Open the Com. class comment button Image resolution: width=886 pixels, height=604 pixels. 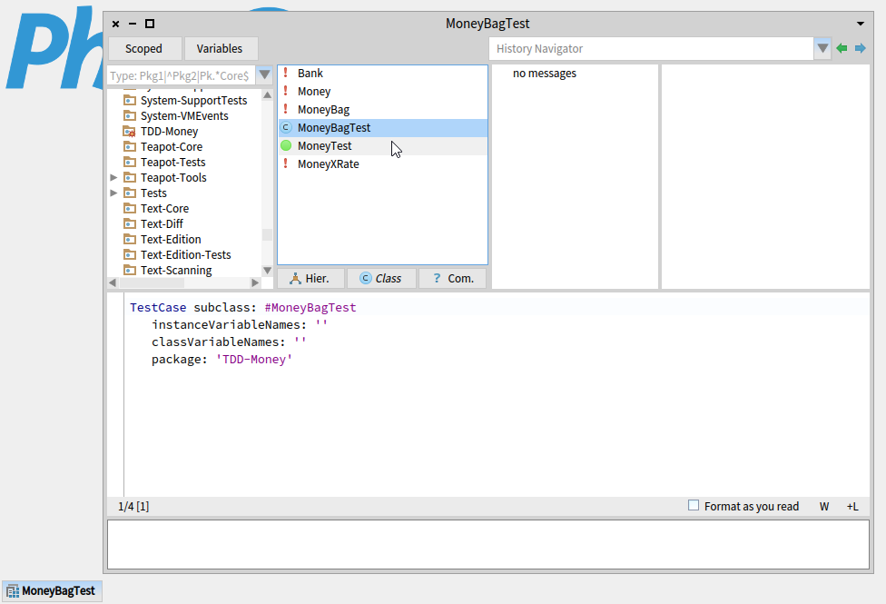[x=452, y=278]
